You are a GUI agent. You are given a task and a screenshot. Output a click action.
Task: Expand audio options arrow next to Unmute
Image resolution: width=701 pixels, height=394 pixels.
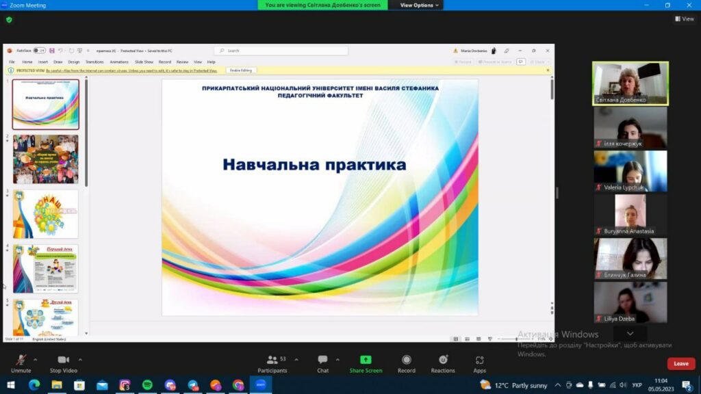35,359
